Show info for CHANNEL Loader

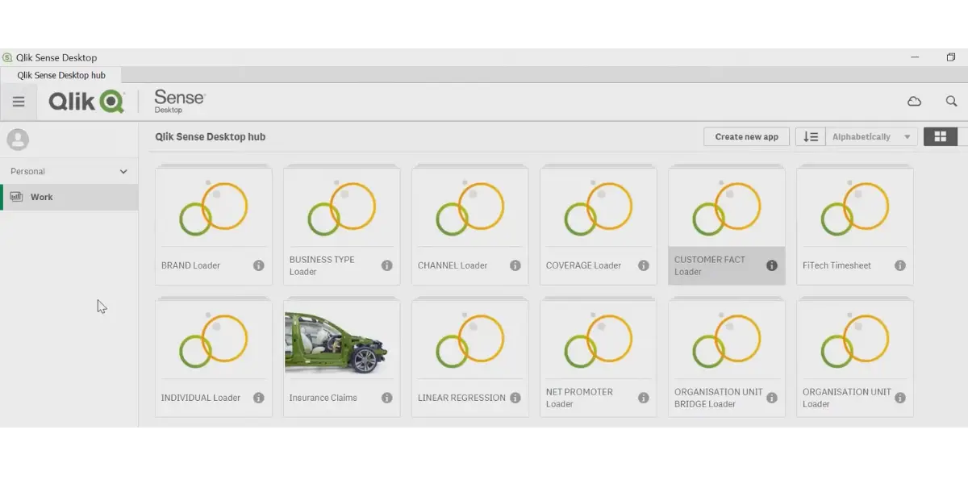click(x=515, y=265)
